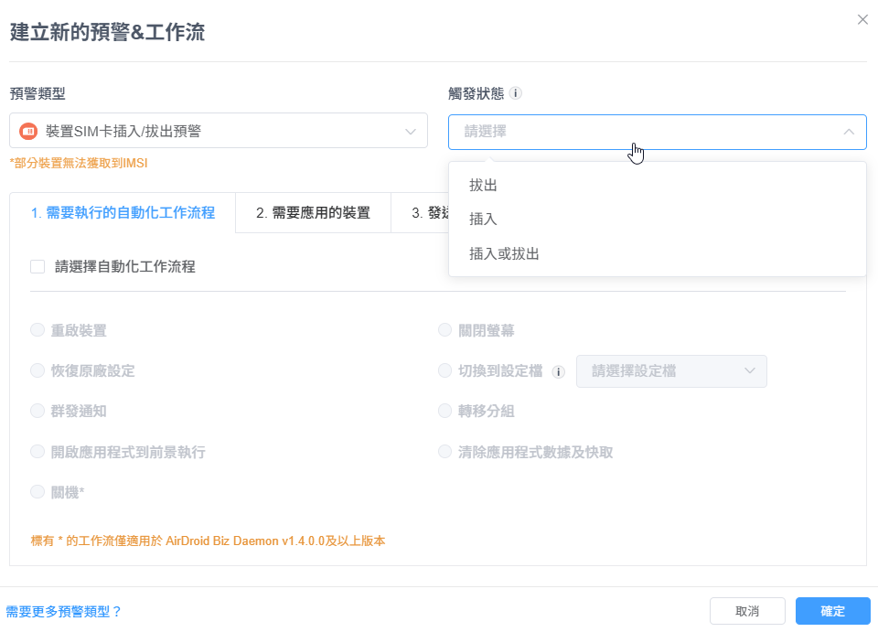Click the orange note *部分裝置無法獲取到IMSI
This screenshot has height=632, width=878.
(x=79, y=163)
